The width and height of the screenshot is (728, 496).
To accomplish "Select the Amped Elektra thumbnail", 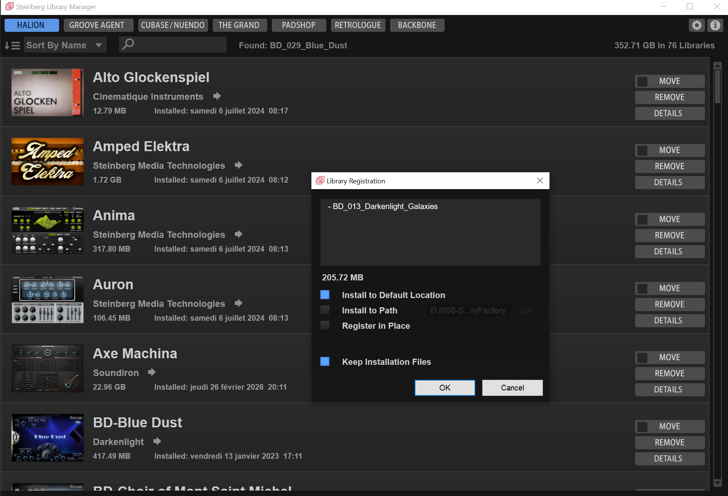I will pos(48,161).
